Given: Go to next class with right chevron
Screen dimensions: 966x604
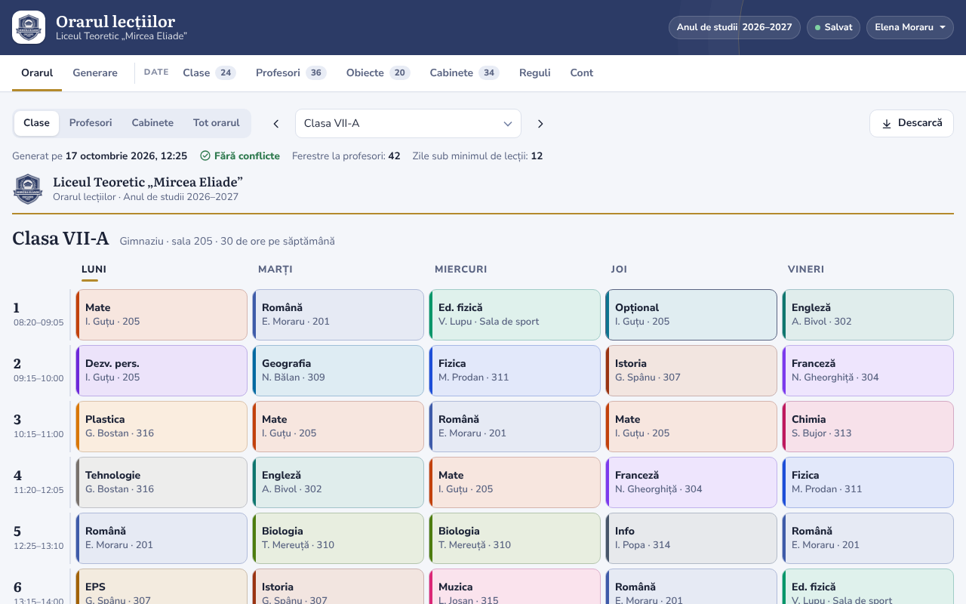Looking at the screenshot, I should 540,124.
